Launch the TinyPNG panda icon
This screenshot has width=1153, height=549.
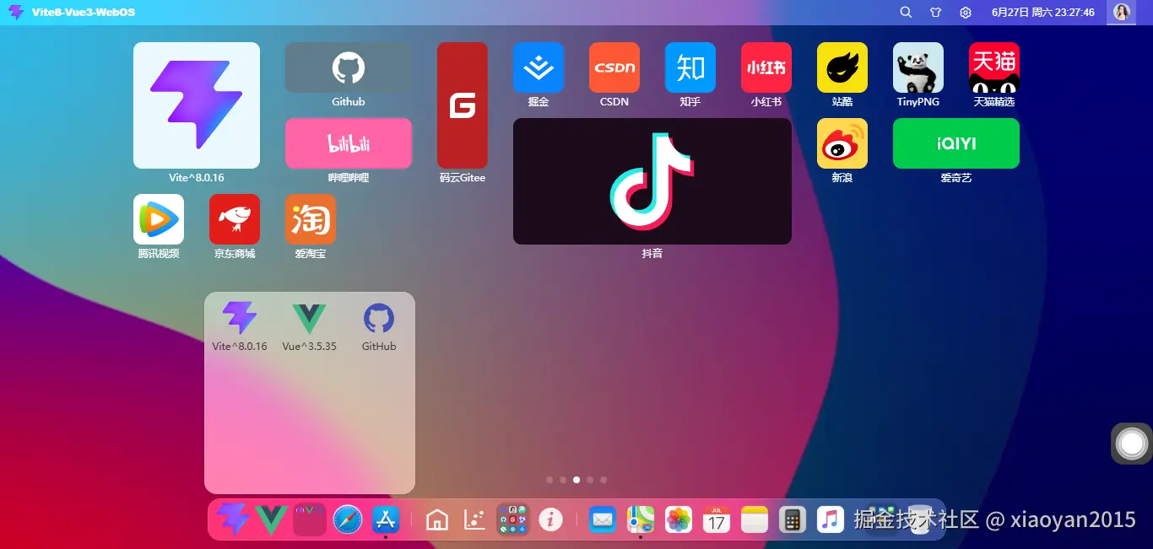click(918, 67)
